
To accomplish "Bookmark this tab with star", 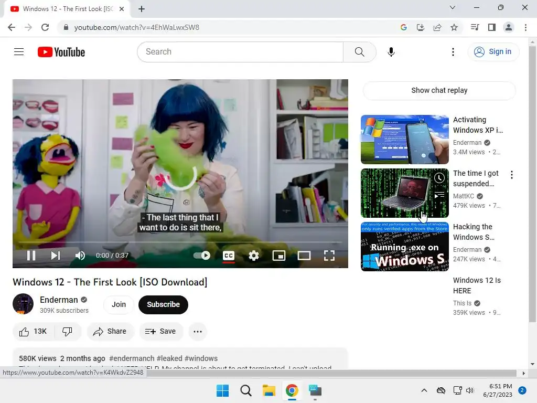I will pos(454,27).
